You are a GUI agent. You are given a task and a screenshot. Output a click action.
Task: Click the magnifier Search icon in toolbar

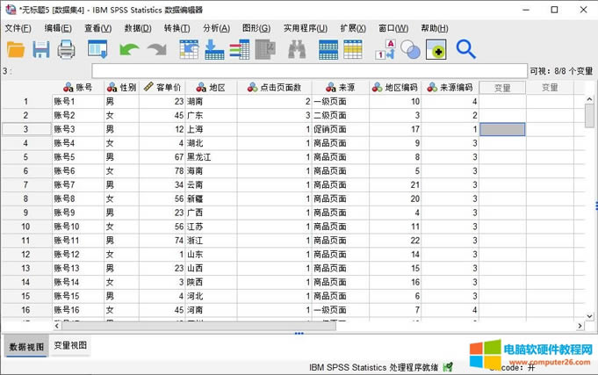point(465,50)
